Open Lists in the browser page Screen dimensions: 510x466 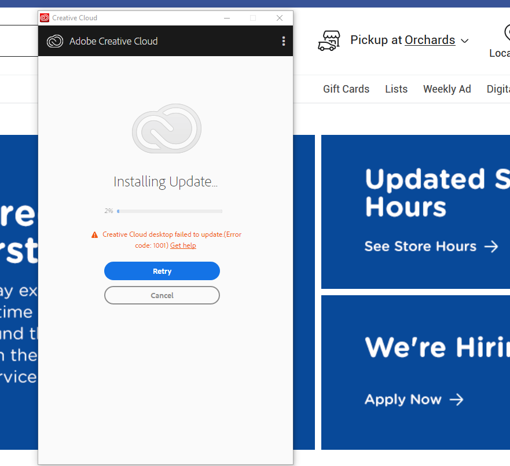(x=396, y=89)
